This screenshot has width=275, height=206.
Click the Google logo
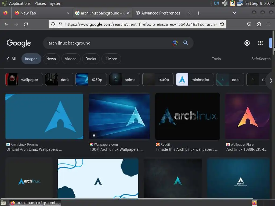[19, 43]
